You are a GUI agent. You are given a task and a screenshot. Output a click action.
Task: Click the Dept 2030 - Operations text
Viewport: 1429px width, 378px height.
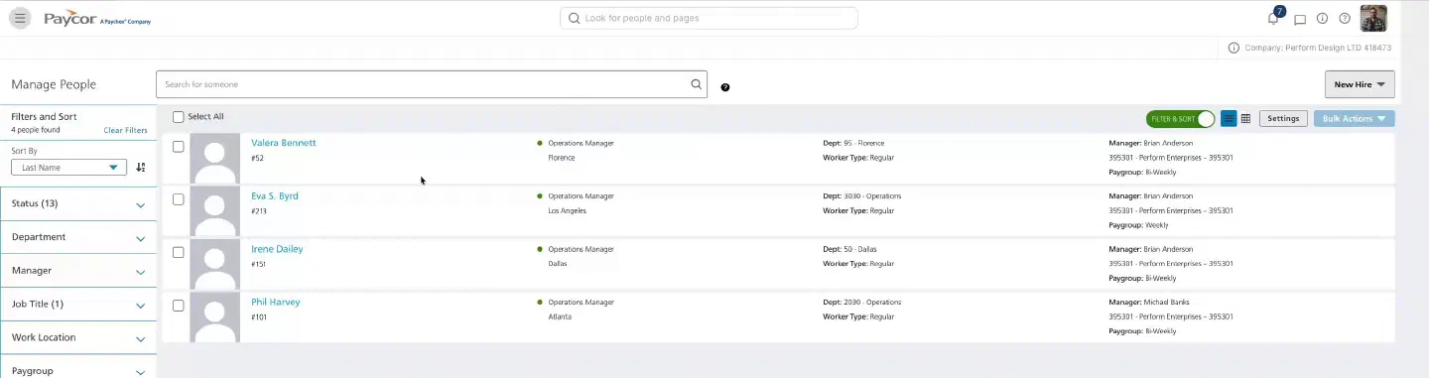pos(862,302)
